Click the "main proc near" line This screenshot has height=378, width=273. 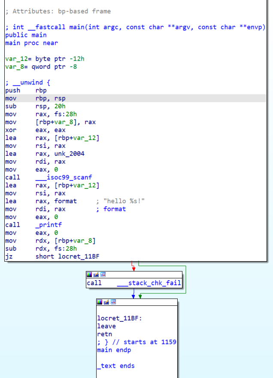click(32, 43)
